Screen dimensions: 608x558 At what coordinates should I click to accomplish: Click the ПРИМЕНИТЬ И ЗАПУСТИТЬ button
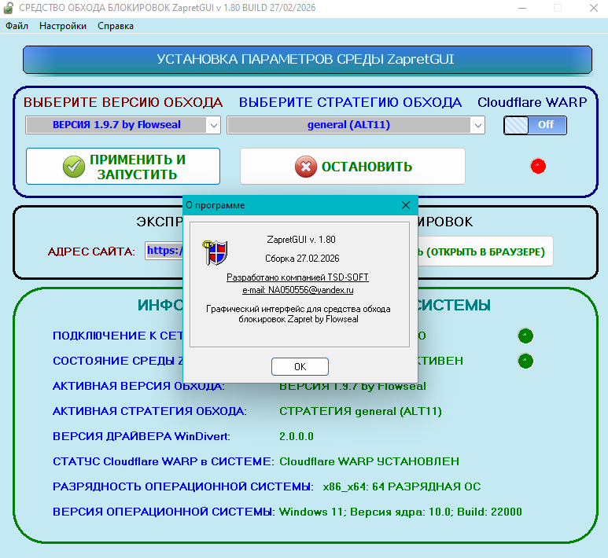[123, 167]
